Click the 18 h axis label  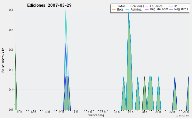[117, 112]
